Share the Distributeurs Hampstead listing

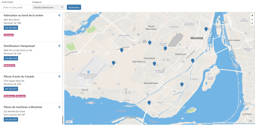point(59,46)
